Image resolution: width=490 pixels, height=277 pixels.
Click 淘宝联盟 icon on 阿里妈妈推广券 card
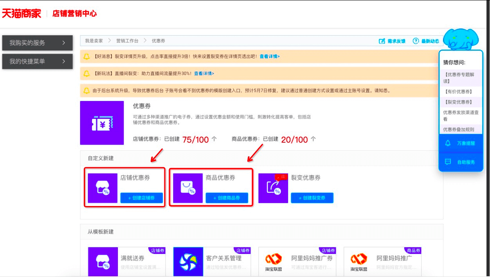(x=274, y=262)
